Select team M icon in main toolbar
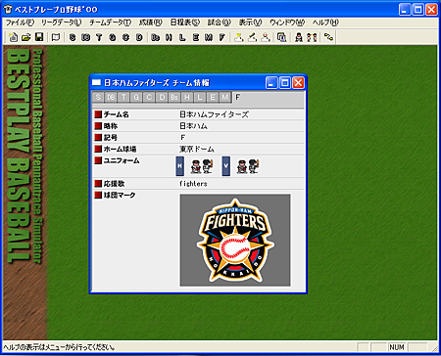Viewport: 441px width, 356px height. click(209, 37)
